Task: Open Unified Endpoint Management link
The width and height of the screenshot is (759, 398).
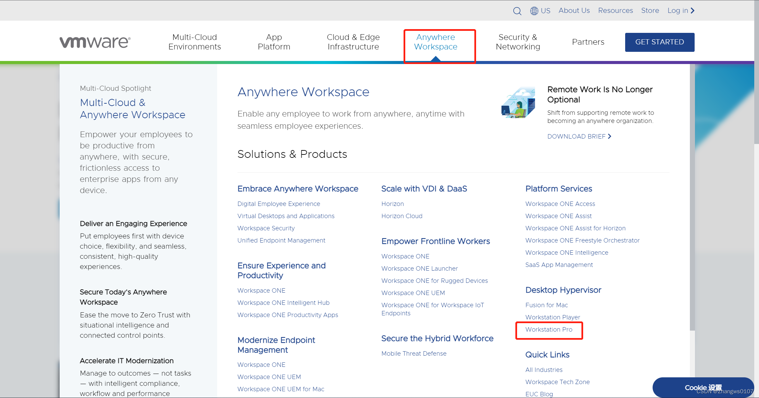Action: [x=281, y=240]
